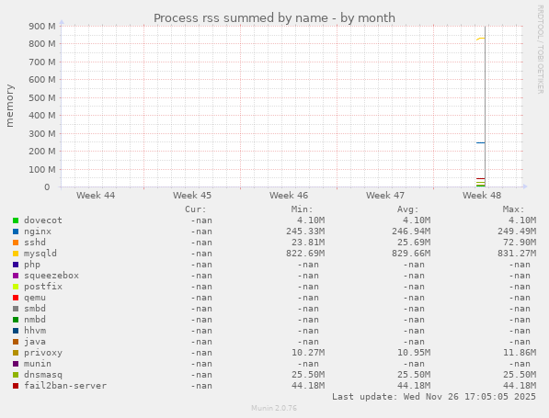
Task: Click the 'Min:' column header
Action: 303,209
